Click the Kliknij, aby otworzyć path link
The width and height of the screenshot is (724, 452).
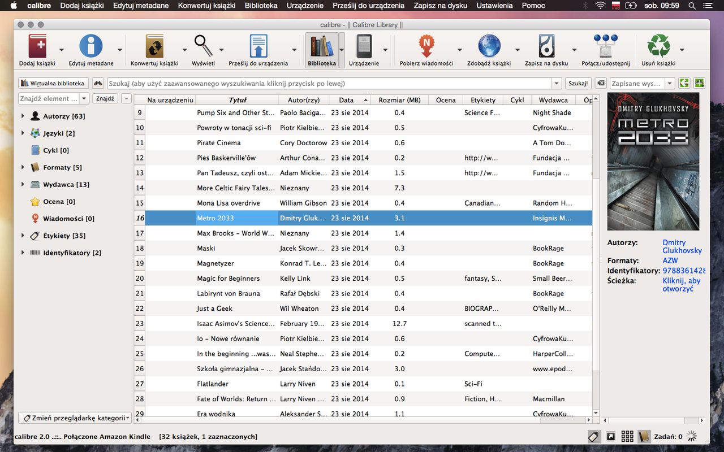(x=682, y=285)
